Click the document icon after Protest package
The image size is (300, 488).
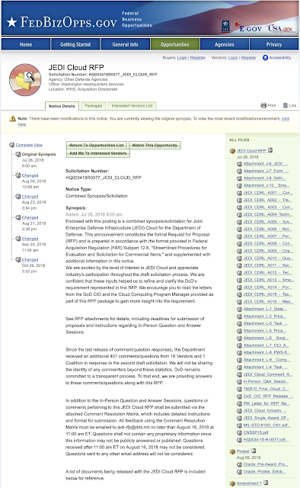click(x=254, y=451)
